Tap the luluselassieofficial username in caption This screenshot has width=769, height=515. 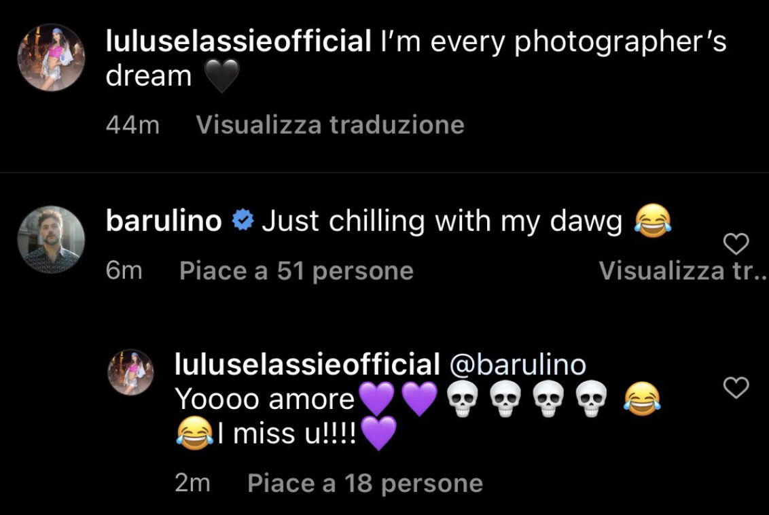238,41
